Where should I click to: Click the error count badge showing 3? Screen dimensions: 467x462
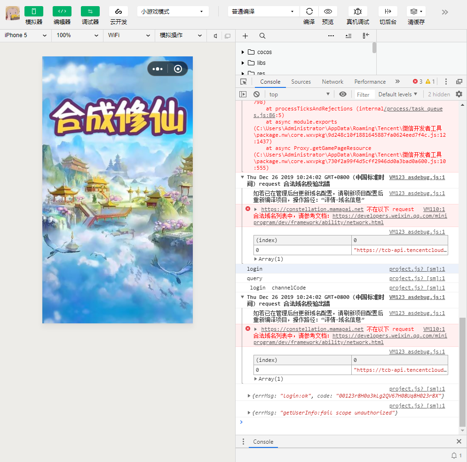point(418,82)
